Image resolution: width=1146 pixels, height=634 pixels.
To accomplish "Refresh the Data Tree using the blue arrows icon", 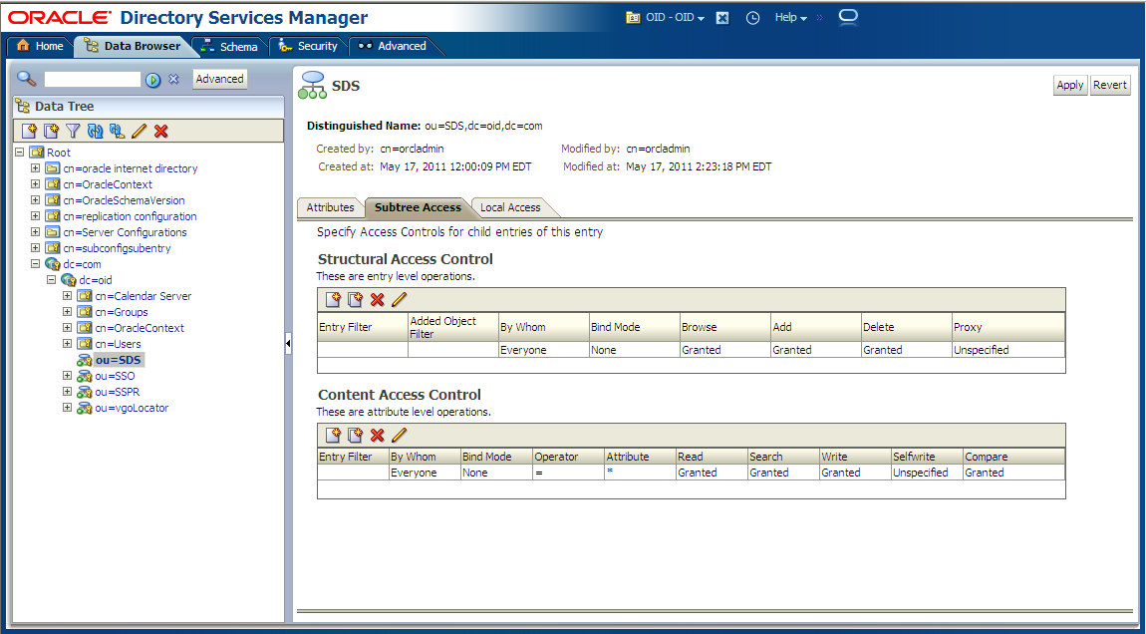I will [95, 131].
